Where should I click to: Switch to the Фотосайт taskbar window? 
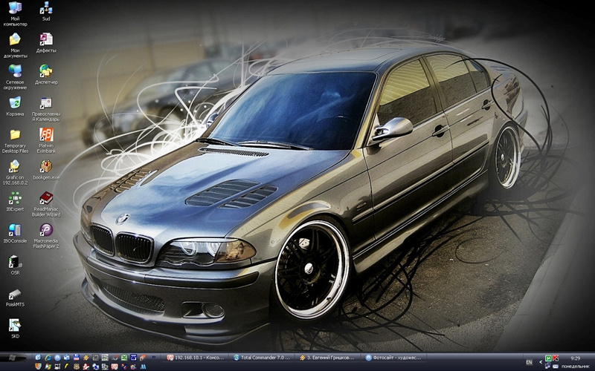[x=395, y=358]
